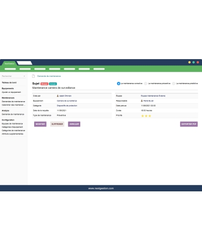The image size is (202, 251).
Task: Click the SUPPRIMER button
Action: 57,124
